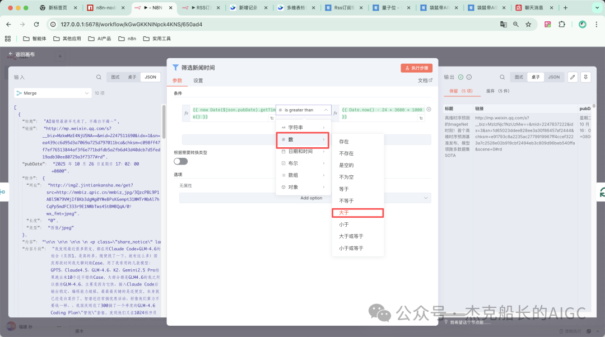Screen dimensions: 605x337
Task: Expand the 布尔 submenu
Action: point(303,163)
